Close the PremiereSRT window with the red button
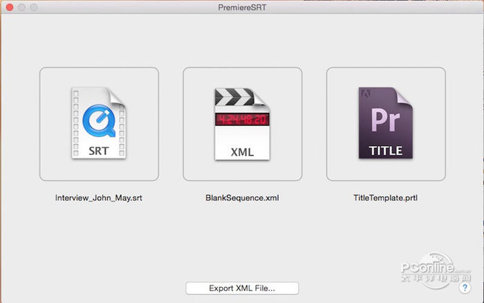Viewport: 484px width, 303px height. (x=10, y=7)
